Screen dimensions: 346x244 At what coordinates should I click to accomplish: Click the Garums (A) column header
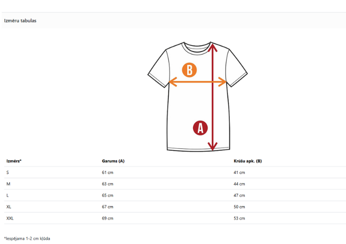[x=113, y=161]
